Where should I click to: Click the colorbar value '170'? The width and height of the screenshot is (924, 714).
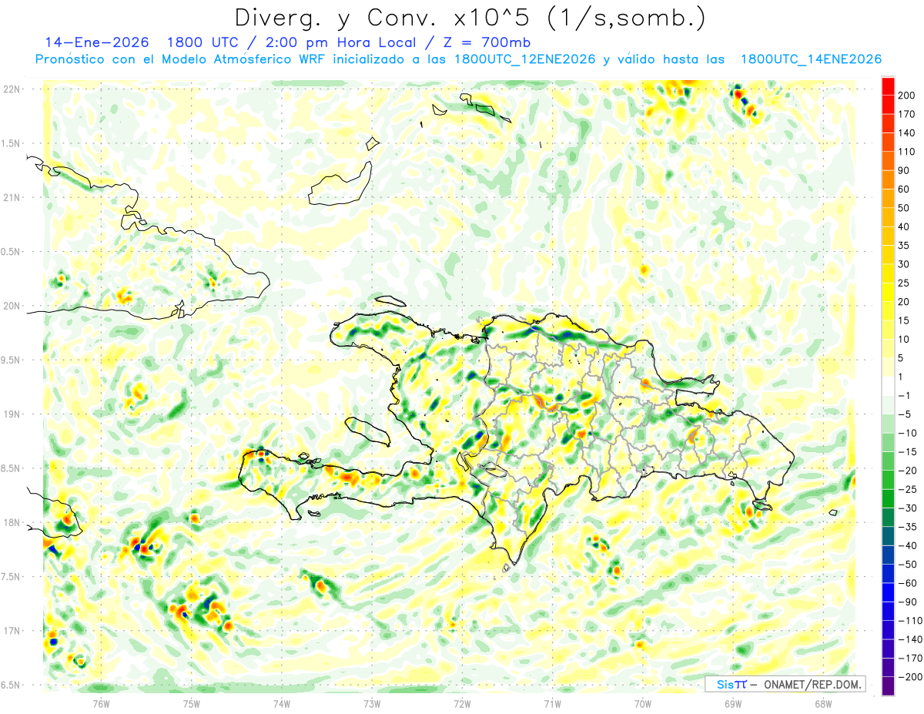click(908, 114)
